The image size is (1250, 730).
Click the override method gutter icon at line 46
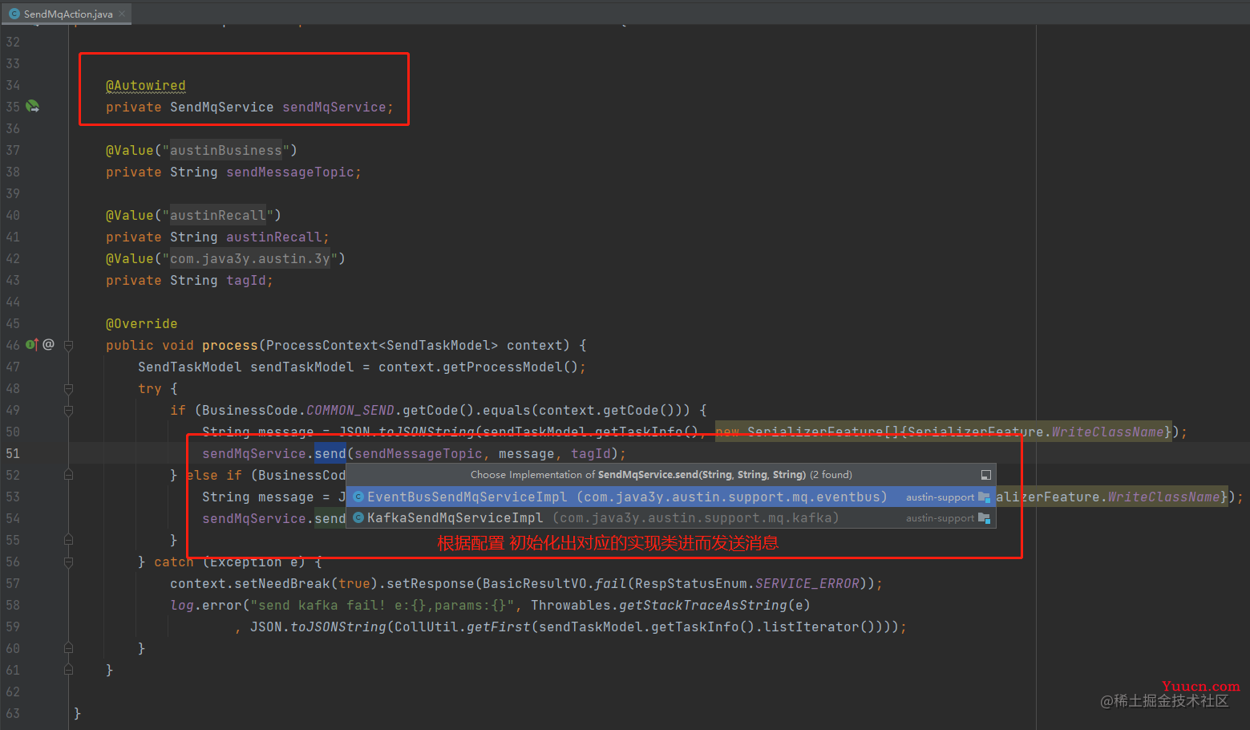(31, 344)
